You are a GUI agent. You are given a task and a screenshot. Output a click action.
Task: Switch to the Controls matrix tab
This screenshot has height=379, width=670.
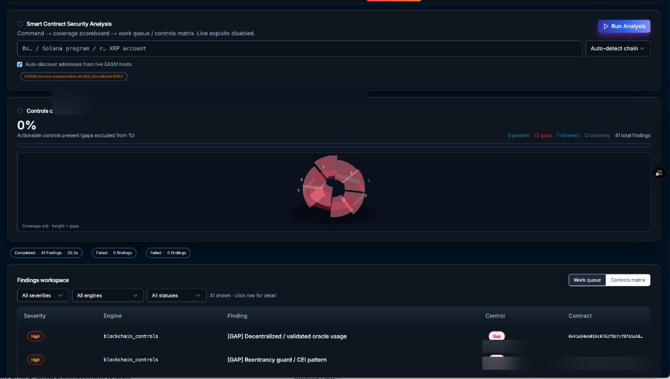coord(627,280)
